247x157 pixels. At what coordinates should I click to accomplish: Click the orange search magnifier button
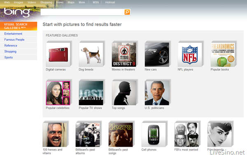127,12
